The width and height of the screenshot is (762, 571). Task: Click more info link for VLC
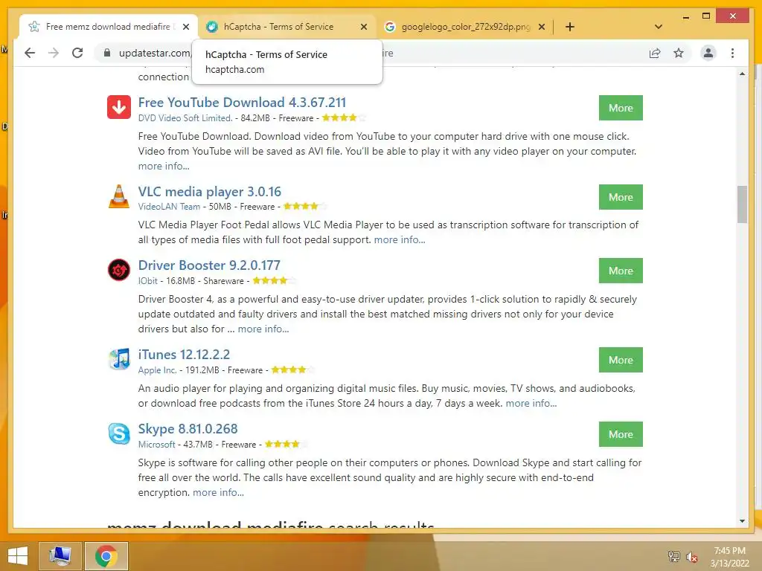(x=400, y=239)
